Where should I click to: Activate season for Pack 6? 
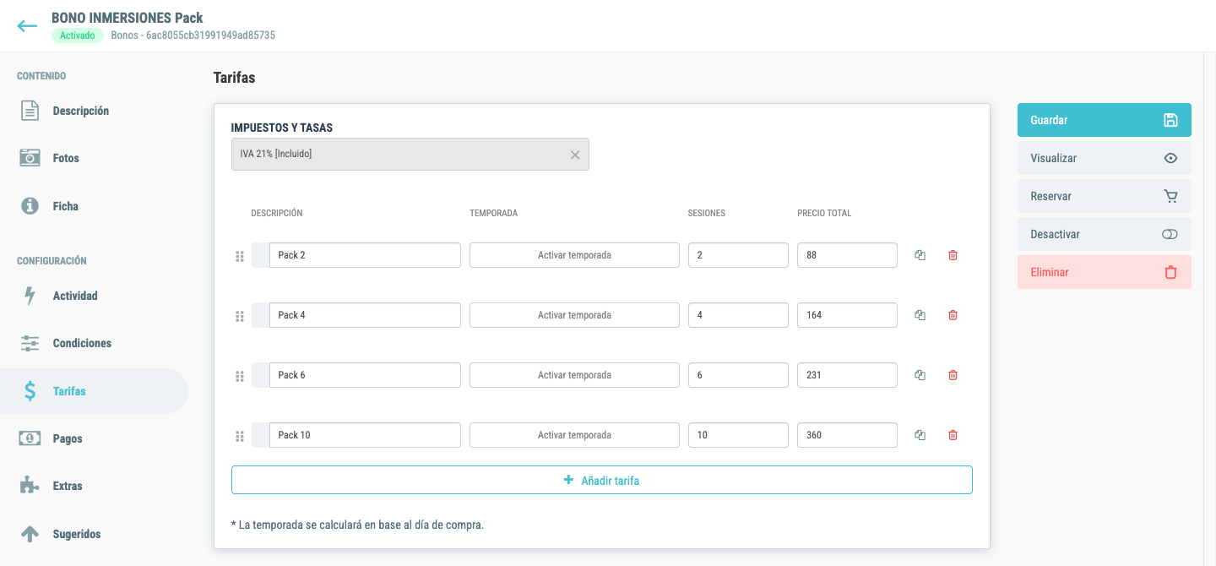(574, 375)
